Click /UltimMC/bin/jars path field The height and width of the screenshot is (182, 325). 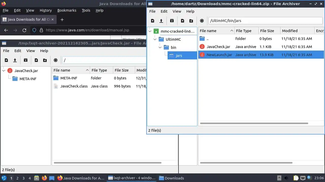(x=265, y=21)
